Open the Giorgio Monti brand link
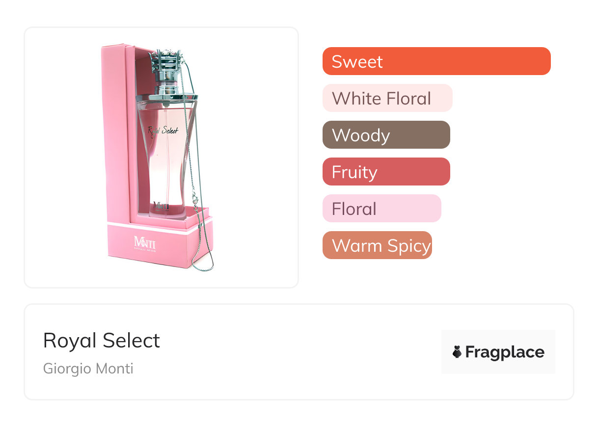598x424 pixels. point(88,369)
